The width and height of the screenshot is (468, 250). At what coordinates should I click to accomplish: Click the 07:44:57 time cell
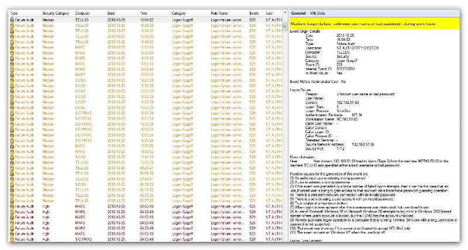147,179
